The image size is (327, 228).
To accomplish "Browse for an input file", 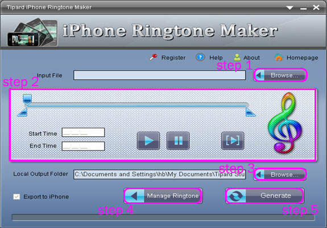I will 280,75.
